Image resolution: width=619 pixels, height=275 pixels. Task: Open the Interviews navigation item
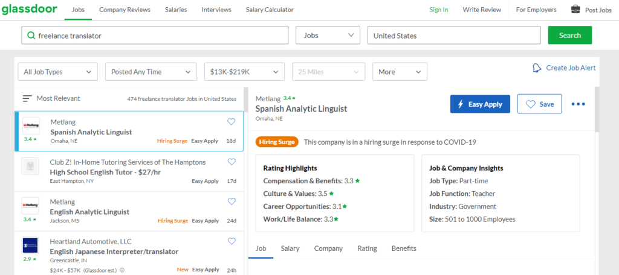(216, 10)
